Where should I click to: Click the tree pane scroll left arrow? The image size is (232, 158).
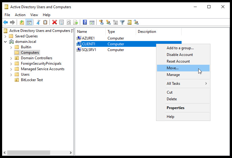click(5, 153)
